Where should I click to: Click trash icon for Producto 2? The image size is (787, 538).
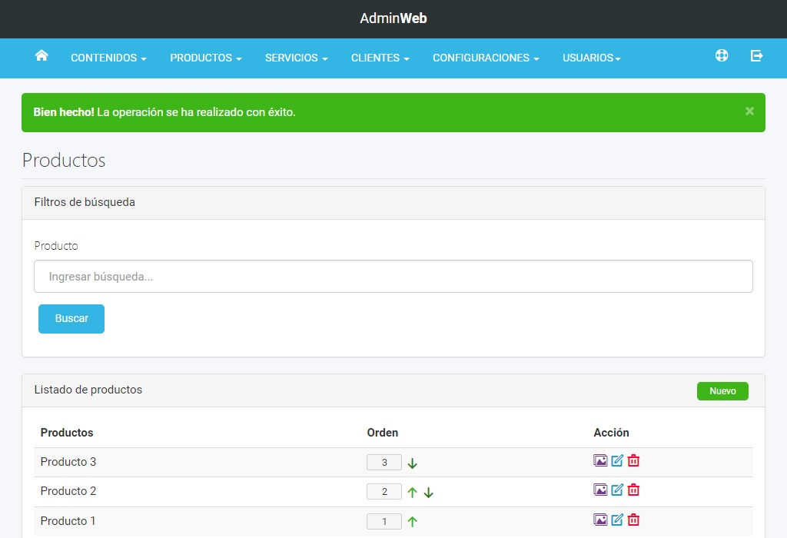[x=632, y=490]
